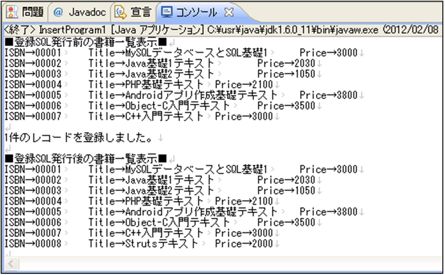Click the Javadoc @ icon
445x275 pixels.
pos(58,11)
